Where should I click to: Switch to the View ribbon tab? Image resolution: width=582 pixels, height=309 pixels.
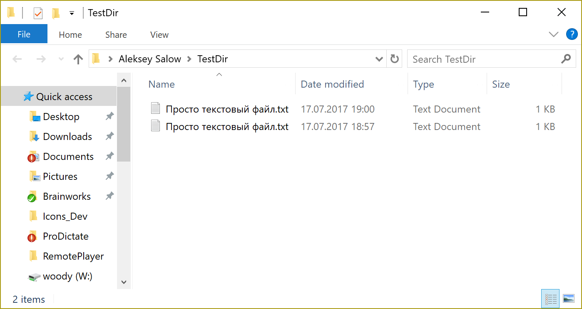(159, 35)
